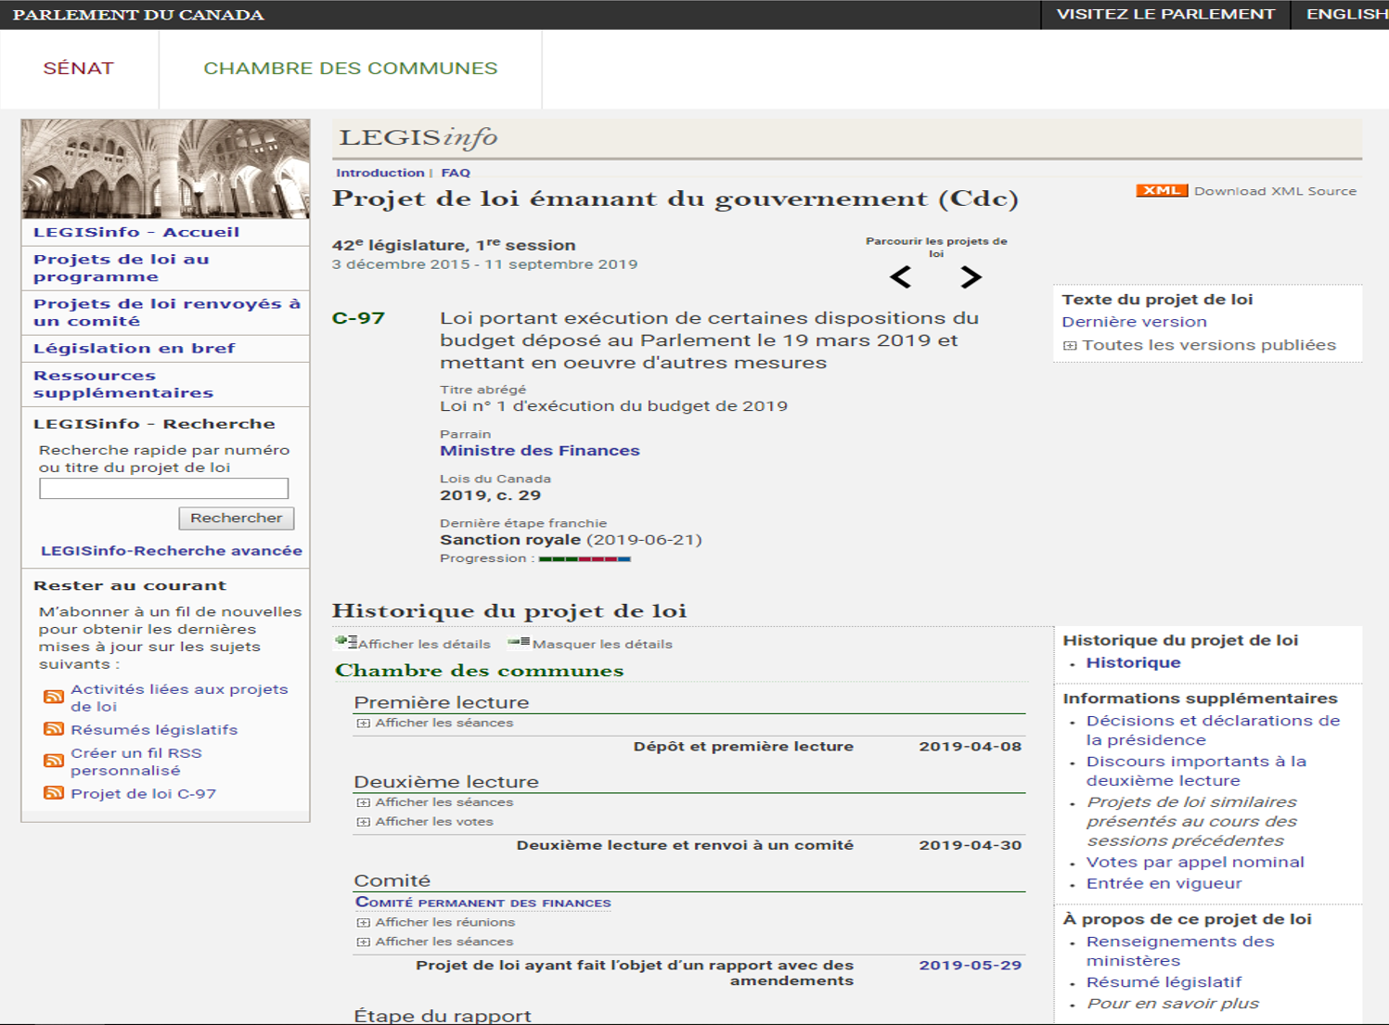Expand Toutes les versions publiées

click(1070, 346)
